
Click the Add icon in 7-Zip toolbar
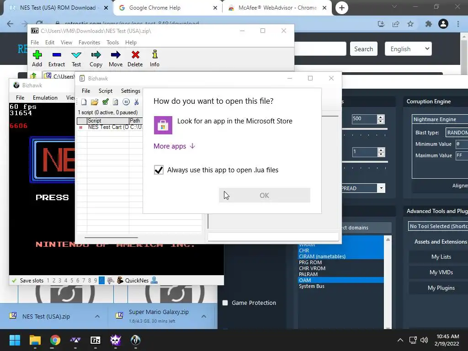point(37,55)
